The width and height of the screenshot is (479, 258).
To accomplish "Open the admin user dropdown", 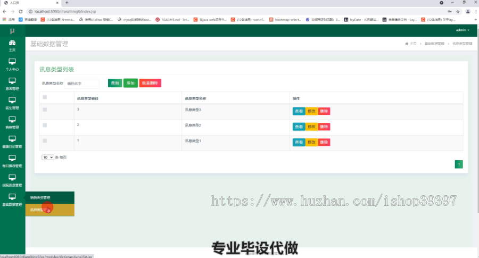I will [463, 30].
